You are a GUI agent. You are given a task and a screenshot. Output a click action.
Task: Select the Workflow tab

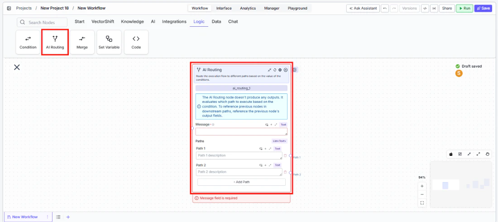pos(200,8)
